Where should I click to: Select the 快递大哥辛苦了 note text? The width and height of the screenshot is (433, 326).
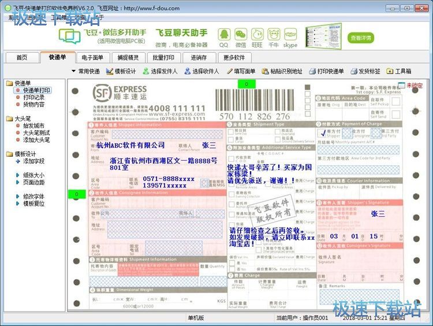coord(270,174)
